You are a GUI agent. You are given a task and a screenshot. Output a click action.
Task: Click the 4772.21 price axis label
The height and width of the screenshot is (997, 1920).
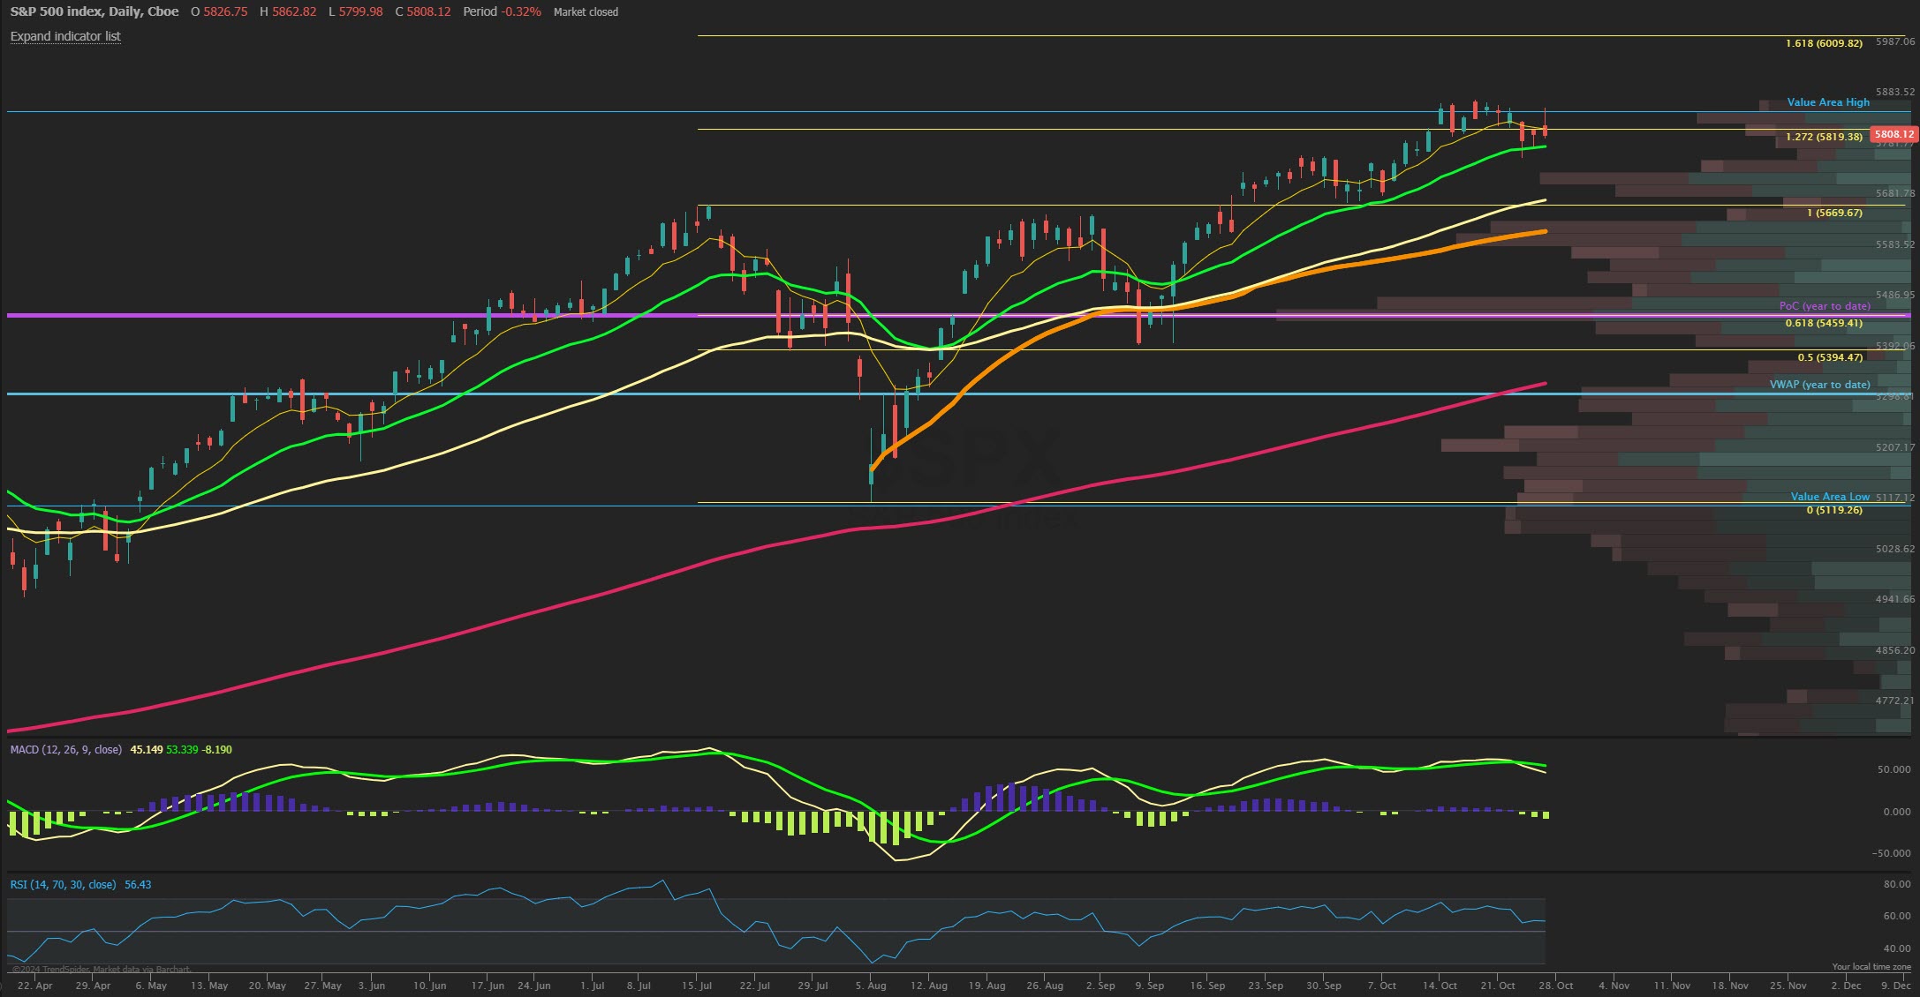pos(1895,701)
